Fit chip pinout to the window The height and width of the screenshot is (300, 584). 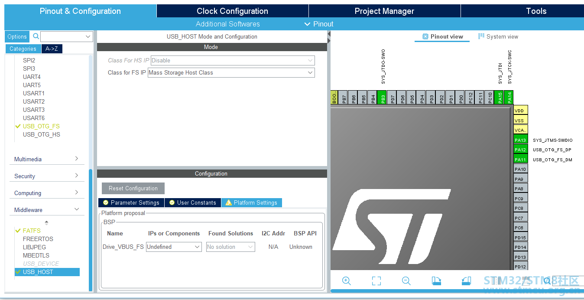[x=376, y=281]
